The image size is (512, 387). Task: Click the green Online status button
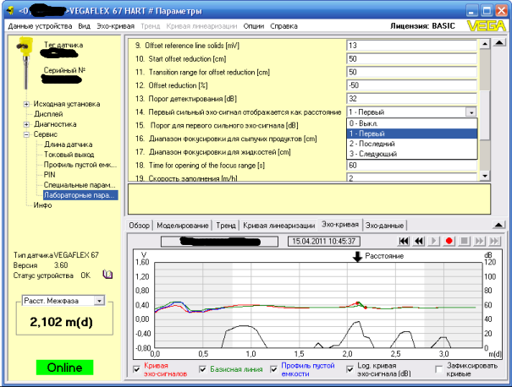(64, 368)
